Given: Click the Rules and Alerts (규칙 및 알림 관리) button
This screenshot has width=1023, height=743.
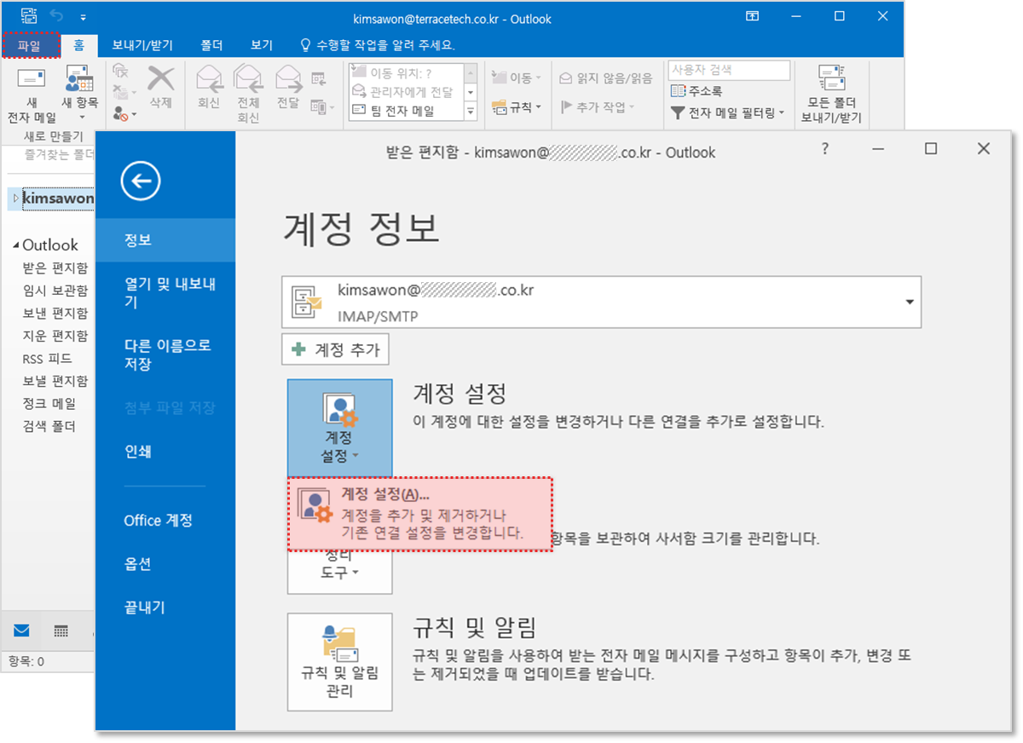Looking at the screenshot, I should click(339, 661).
